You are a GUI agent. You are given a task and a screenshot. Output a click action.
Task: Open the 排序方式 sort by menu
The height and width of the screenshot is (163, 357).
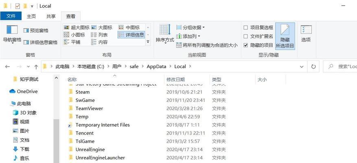[165, 34]
